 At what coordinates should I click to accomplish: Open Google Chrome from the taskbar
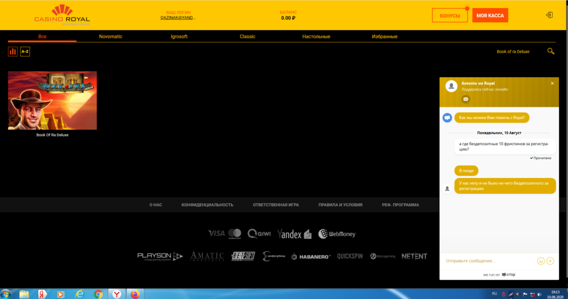pyautogui.click(x=98, y=294)
